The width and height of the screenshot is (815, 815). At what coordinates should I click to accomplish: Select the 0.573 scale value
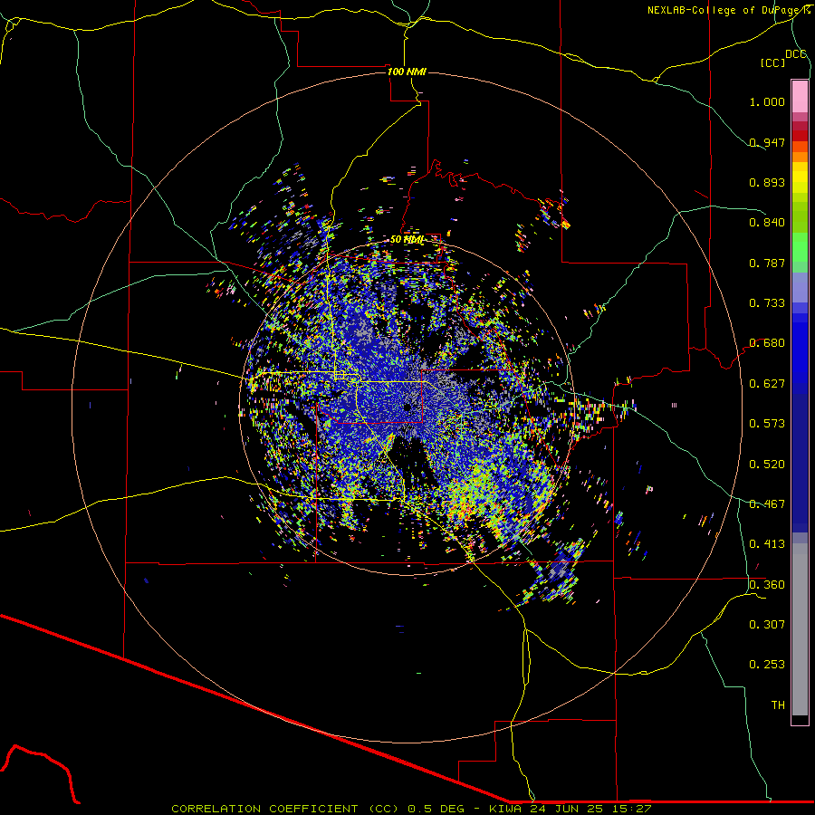(767, 424)
